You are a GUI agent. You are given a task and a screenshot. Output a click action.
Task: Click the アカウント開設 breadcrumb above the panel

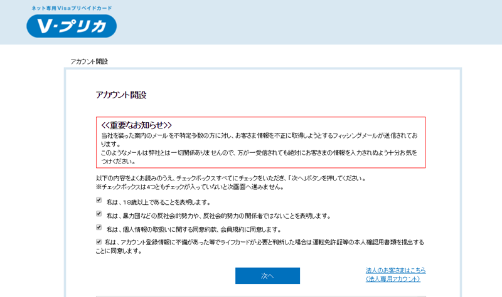(x=89, y=61)
